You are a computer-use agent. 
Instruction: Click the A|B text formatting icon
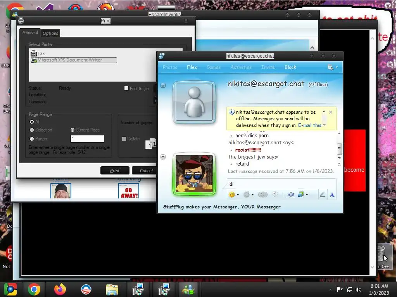(x=291, y=195)
